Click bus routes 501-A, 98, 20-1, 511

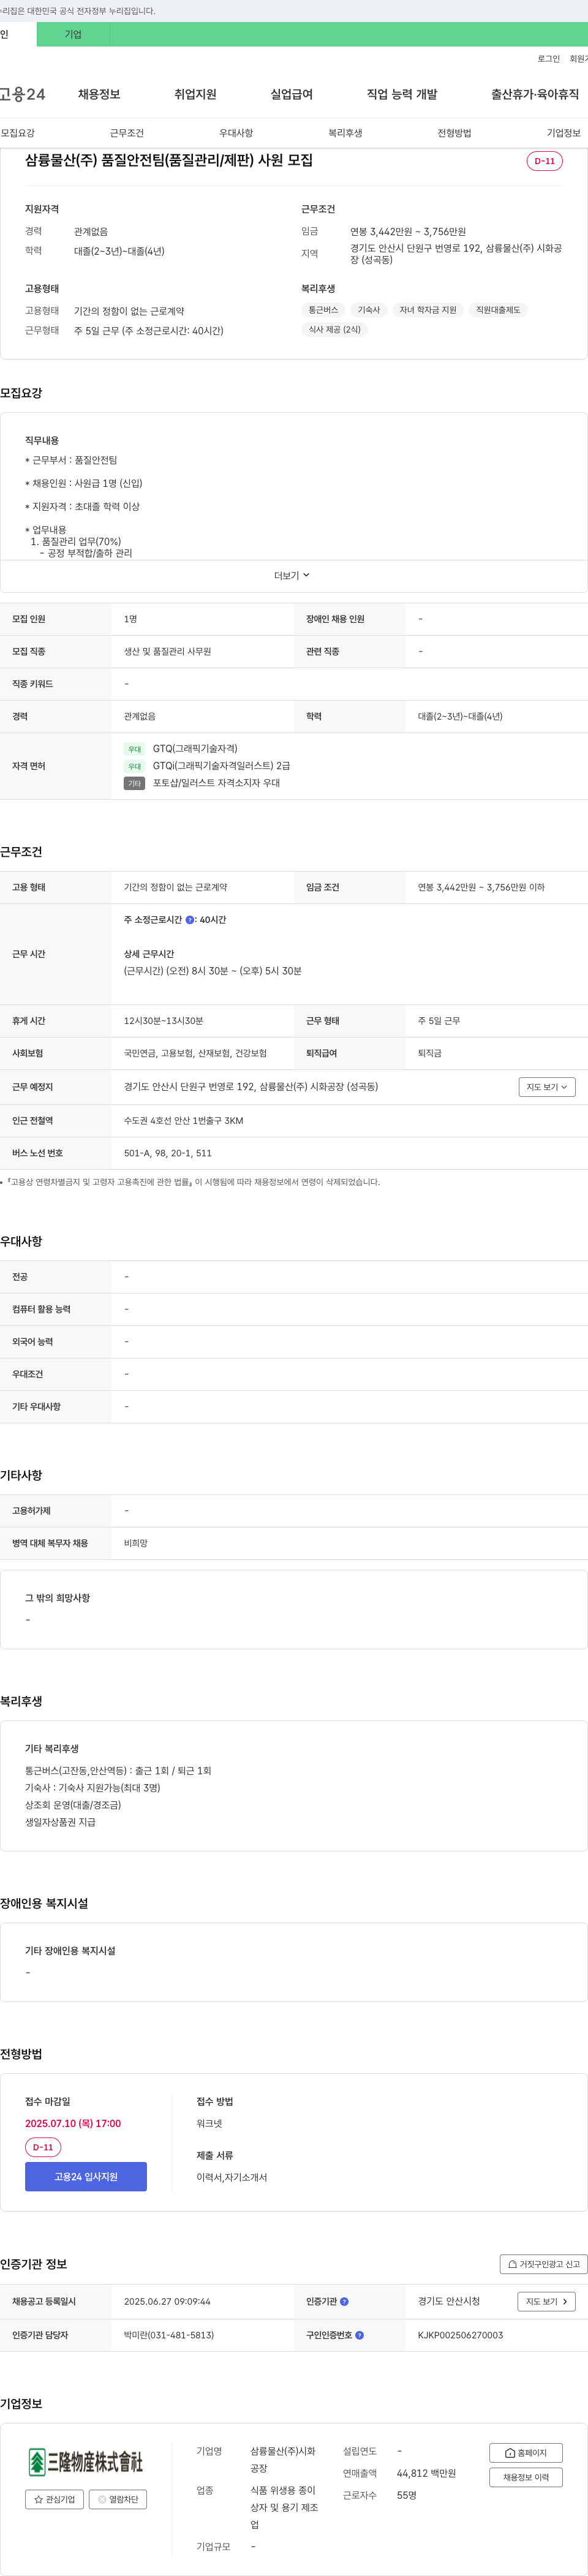pos(168,1153)
